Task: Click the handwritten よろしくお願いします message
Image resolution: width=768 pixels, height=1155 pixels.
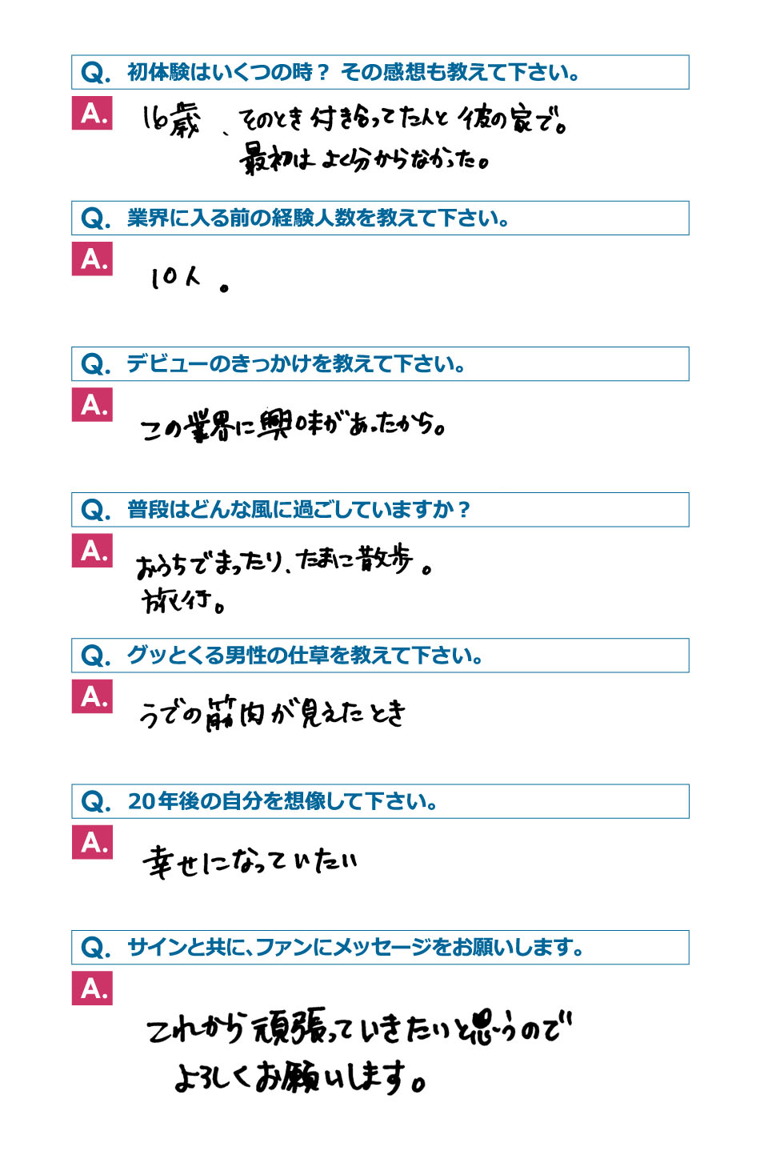Action: click(x=301, y=1077)
